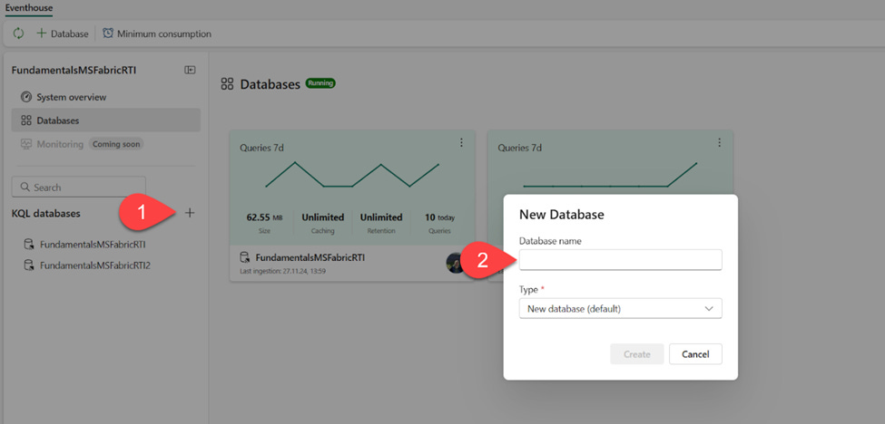Open more options on the second database card

(719, 143)
